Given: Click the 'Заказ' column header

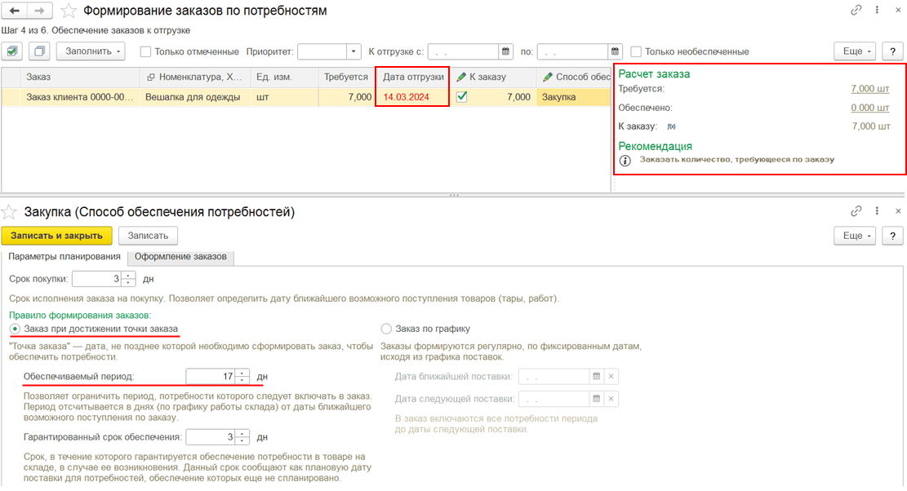Looking at the screenshot, I should 80,77.
